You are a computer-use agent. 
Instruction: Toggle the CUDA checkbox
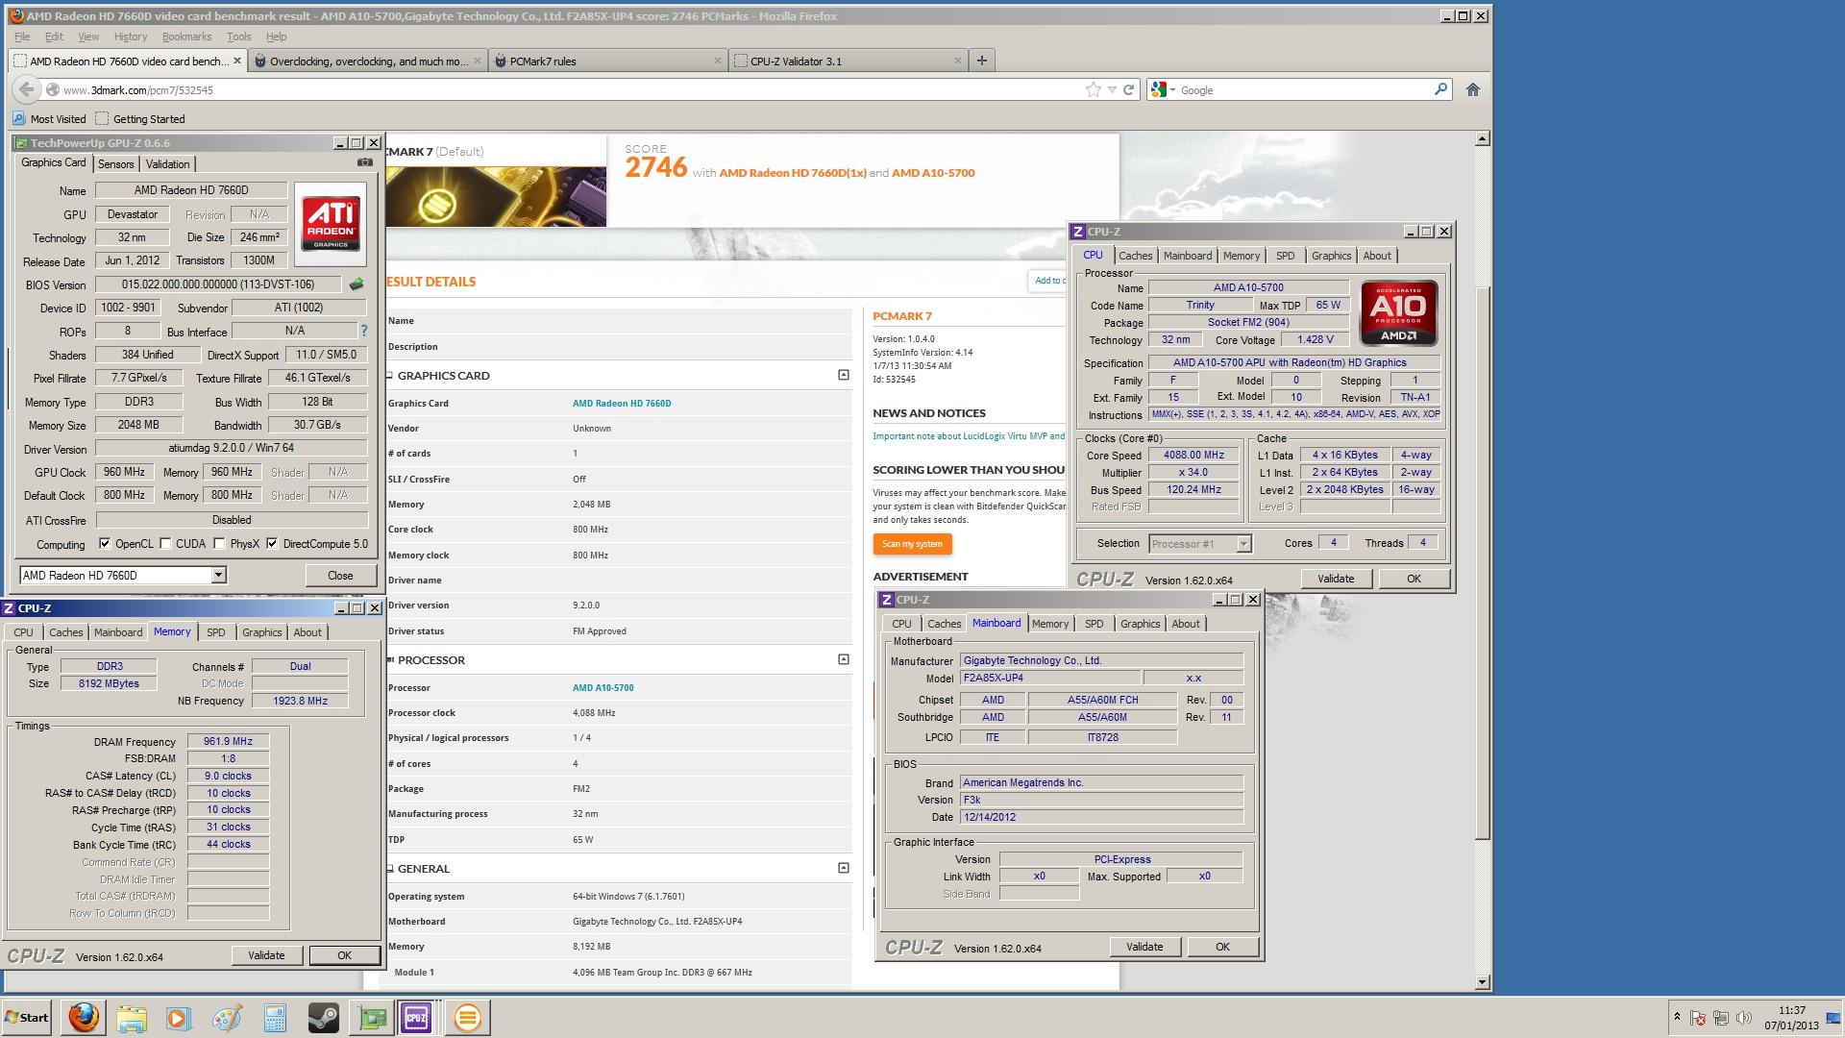pos(166,543)
